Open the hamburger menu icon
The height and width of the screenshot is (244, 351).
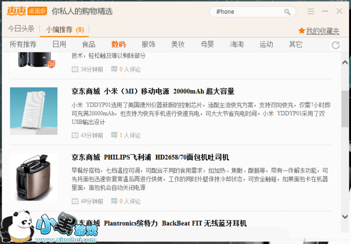click(311, 11)
